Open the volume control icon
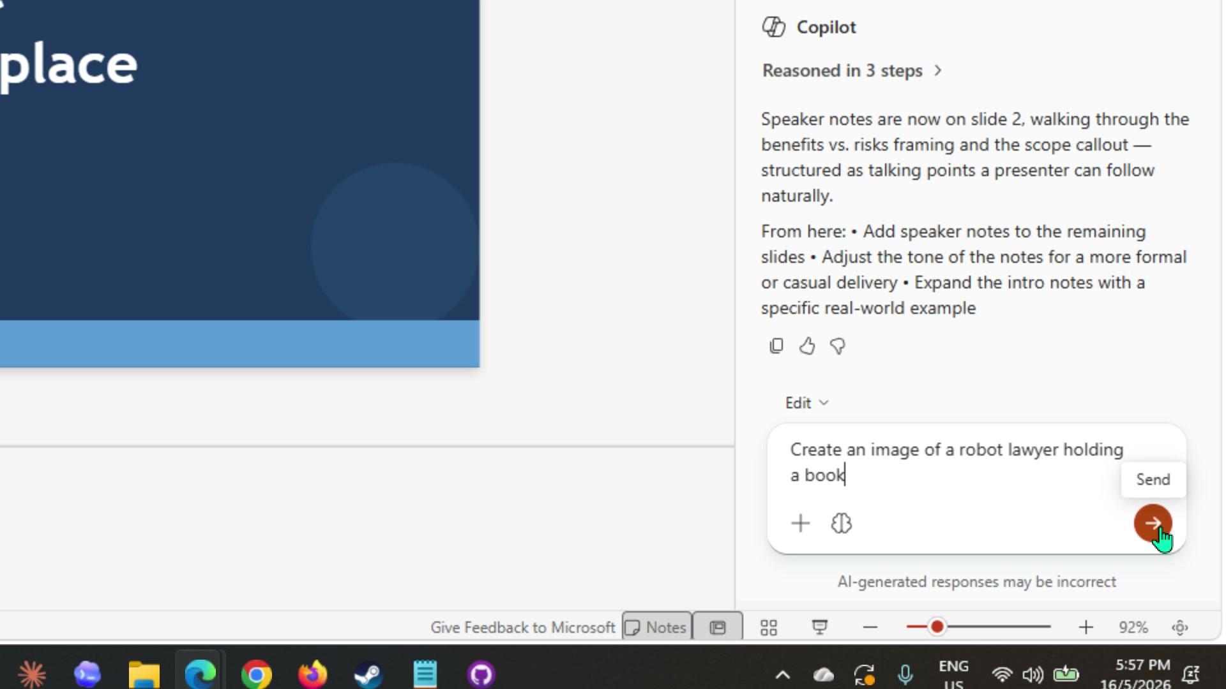 pos(1033,674)
